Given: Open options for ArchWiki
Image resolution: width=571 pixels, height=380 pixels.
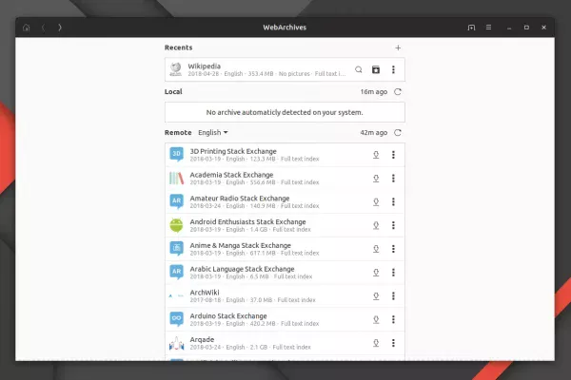Looking at the screenshot, I should pyautogui.click(x=393, y=296).
